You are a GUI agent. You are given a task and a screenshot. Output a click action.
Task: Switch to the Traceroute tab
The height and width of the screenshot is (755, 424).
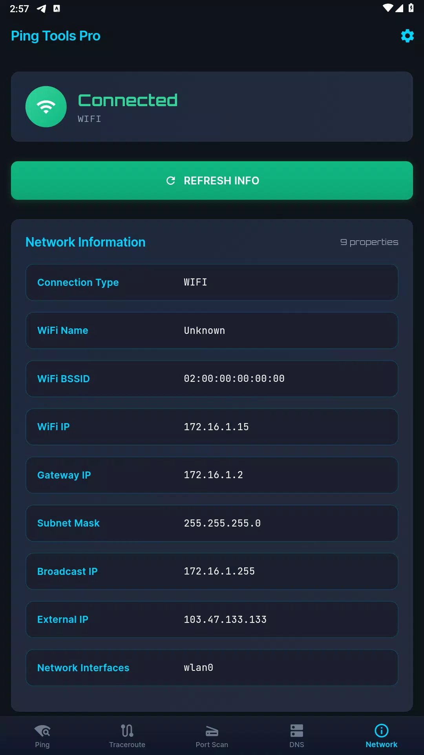[x=127, y=736]
